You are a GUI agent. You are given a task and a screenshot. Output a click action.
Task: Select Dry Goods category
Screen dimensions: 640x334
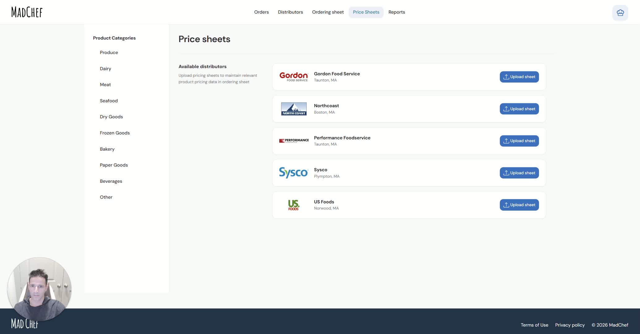(111, 117)
